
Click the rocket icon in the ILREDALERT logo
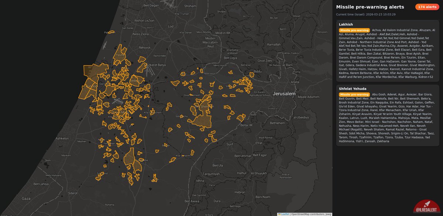tap(427, 204)
